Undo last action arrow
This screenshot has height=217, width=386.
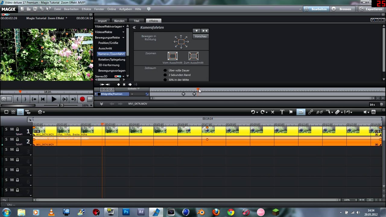(x=253, y=112)
